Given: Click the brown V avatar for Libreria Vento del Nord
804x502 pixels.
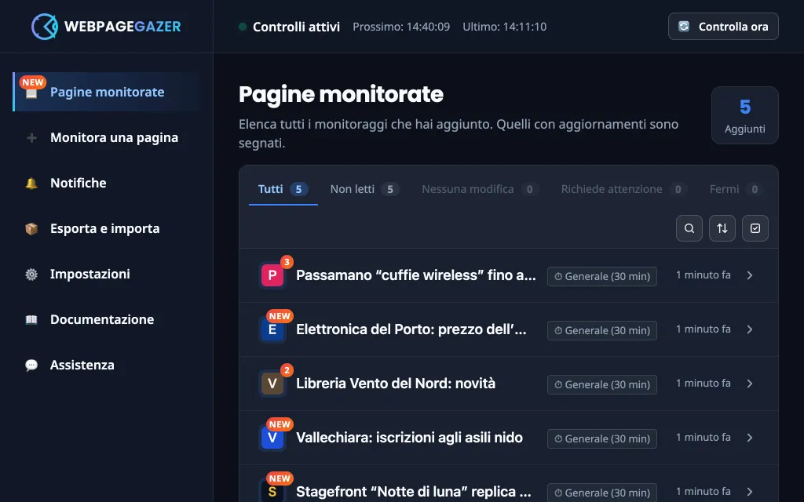Looking at the screenshot, I should tap(272, 384).
